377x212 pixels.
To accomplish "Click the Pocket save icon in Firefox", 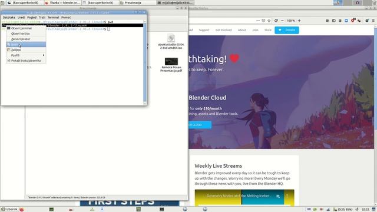I will tap(263, 21).
